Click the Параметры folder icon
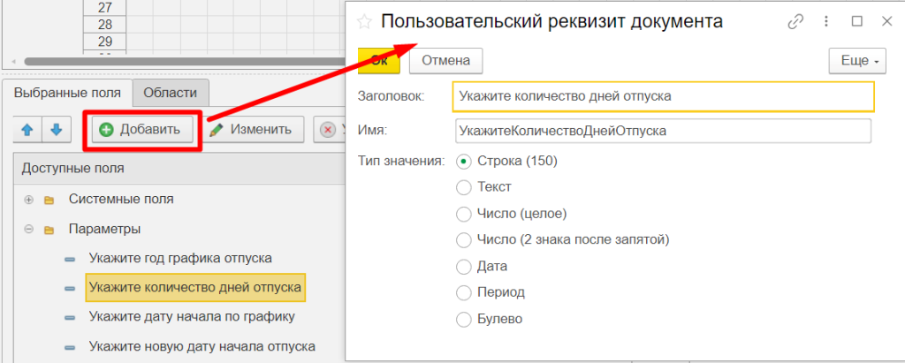The image size is (905, 363). click(49, 229)
